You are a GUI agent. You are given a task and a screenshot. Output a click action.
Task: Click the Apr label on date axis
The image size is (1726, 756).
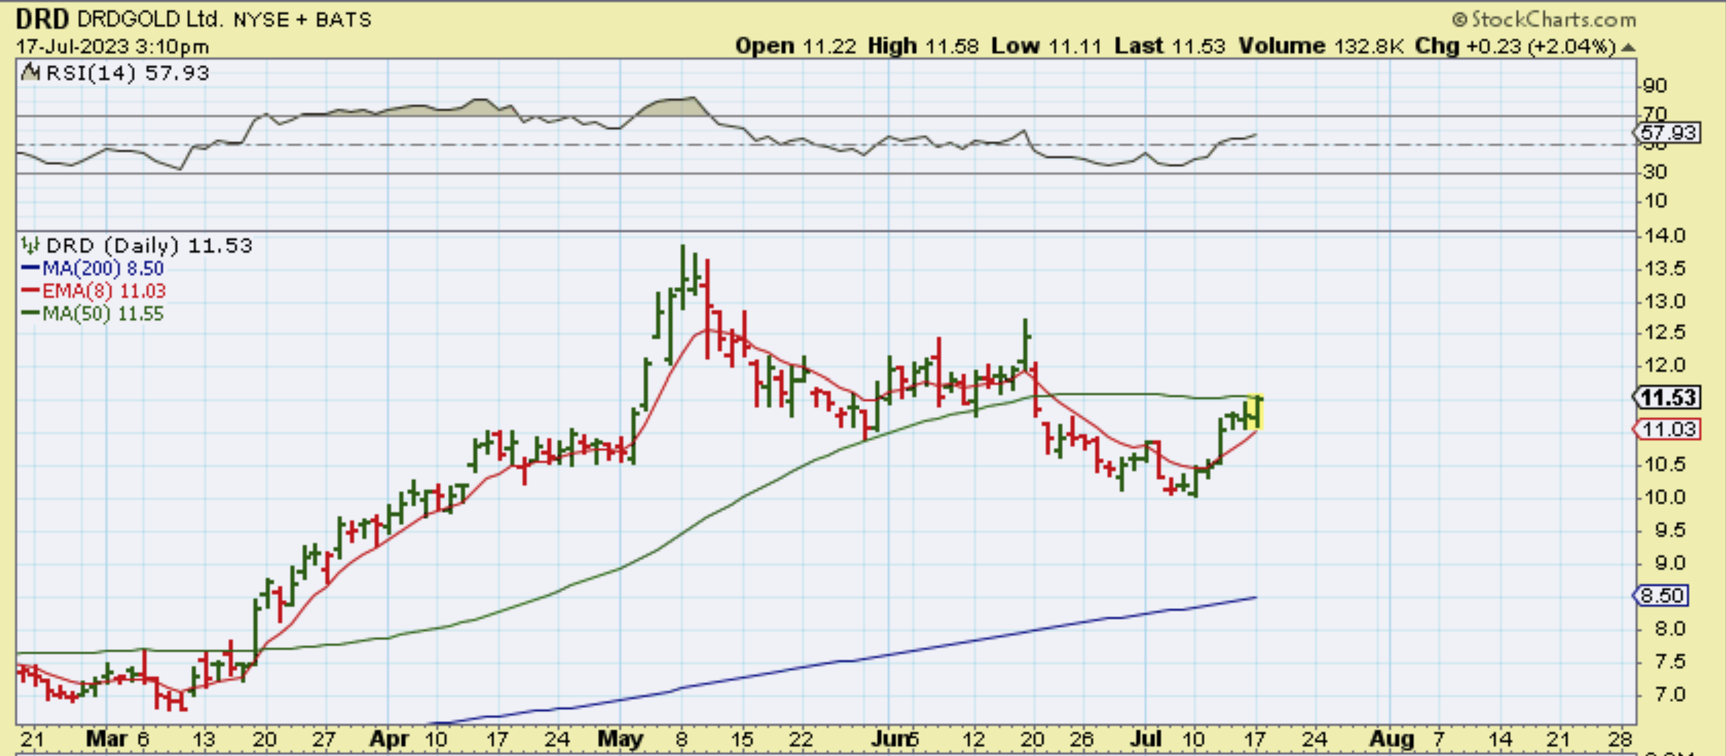[x=388, y=739]
